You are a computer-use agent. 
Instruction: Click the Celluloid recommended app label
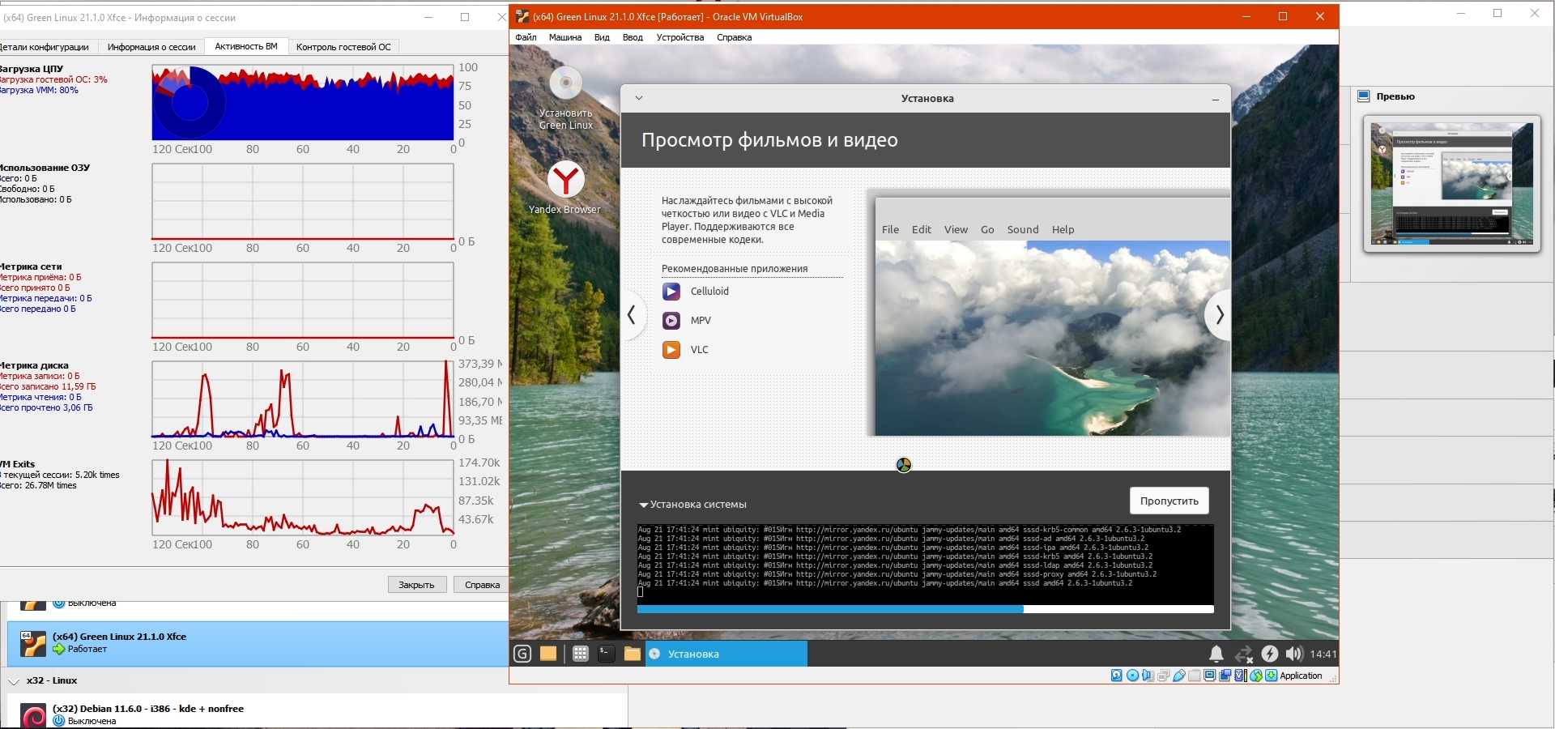tap(709, 292)
